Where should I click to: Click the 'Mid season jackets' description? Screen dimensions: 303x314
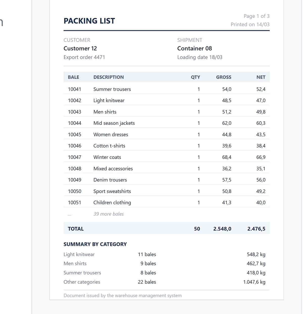(114, 123)
